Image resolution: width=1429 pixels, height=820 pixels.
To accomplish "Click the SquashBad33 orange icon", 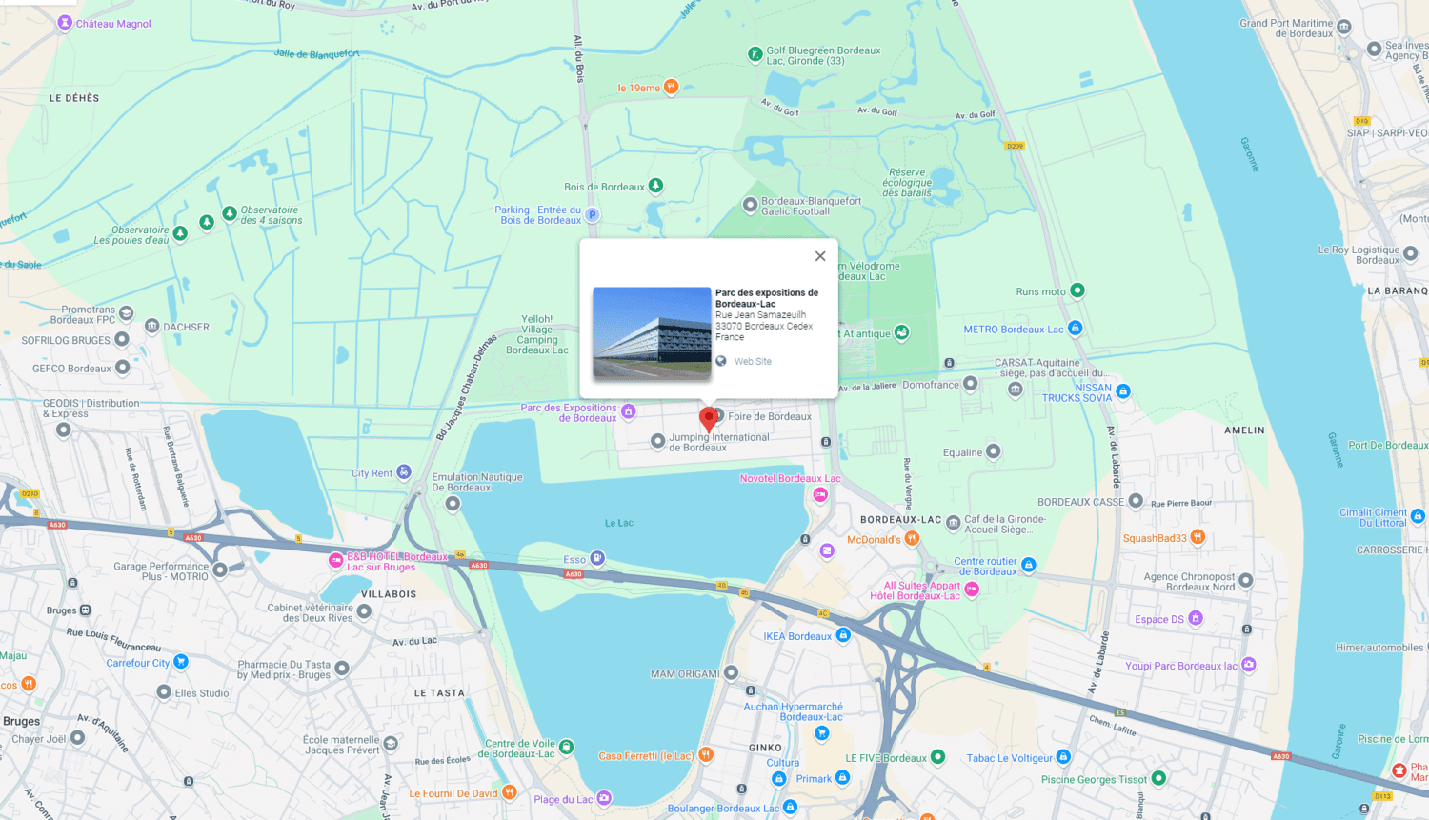I will click(1198, 537).
